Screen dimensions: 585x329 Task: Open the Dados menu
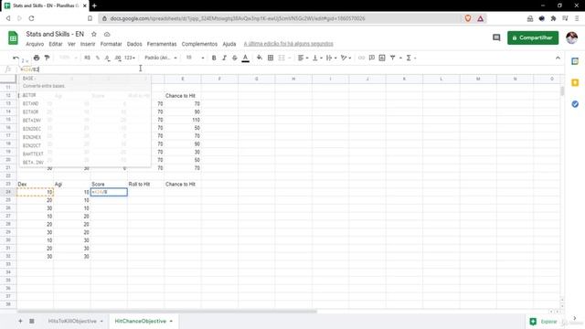pos(134,44)
